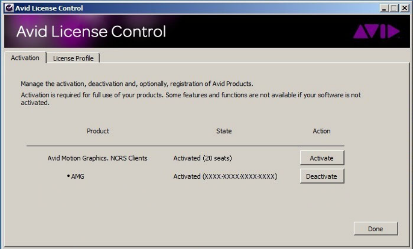The image size is (413, 249).
Task: Deactivate the AMG license
Action: (x=322, y=176)
